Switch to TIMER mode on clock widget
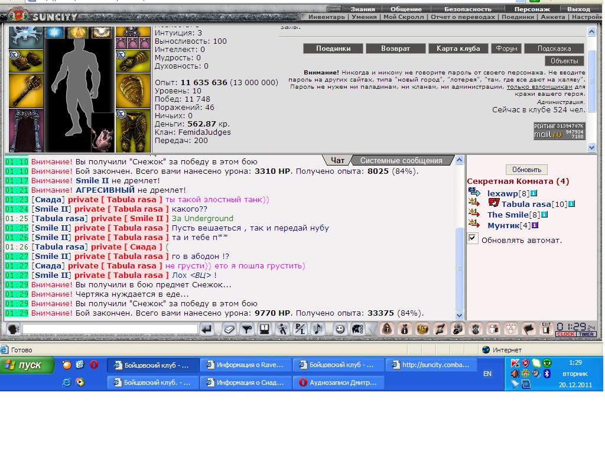605x454 pixels. pyautogui.click(x=586, y=334)
